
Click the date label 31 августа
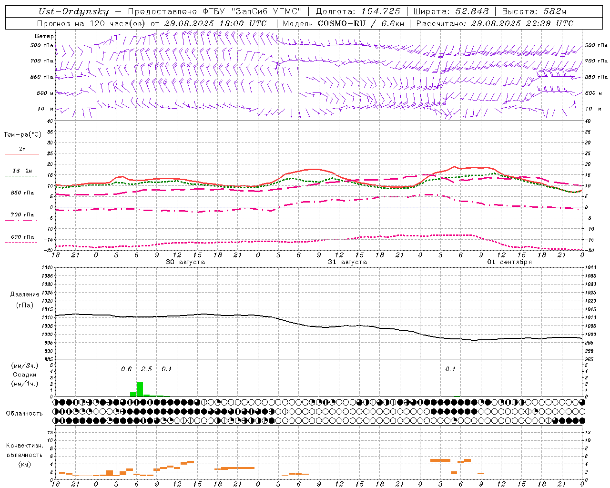pyautogui.click(x=347, y=262)
